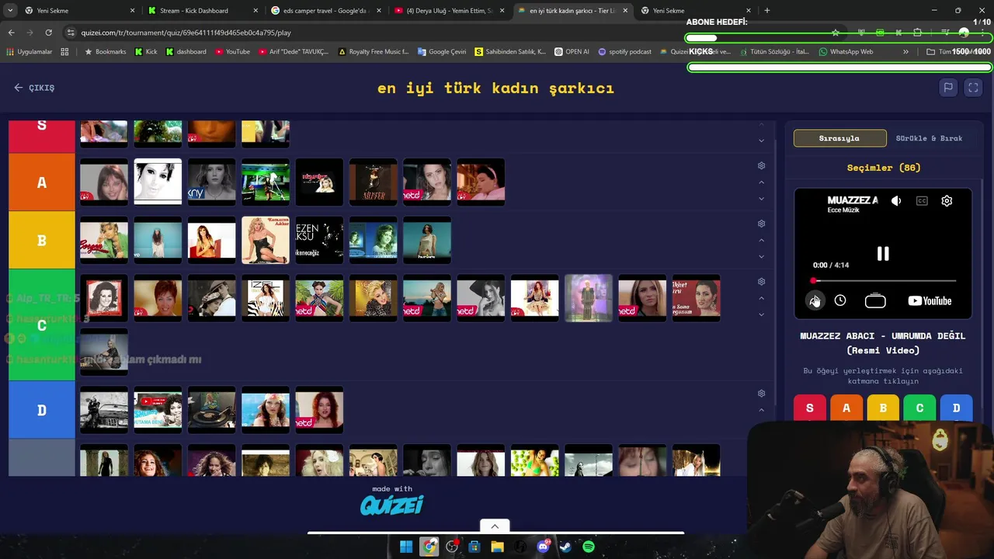Reload the page
This screenshot has width=994, height=559.
(48, 33)
